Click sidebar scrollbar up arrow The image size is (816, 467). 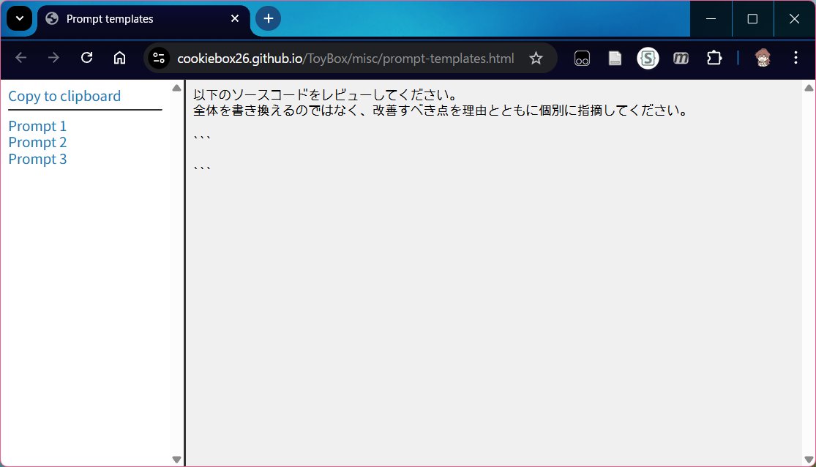(177, 88)
